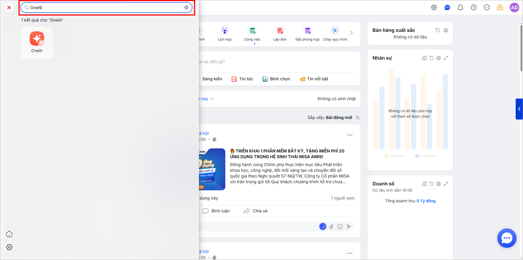The width and height of the screenshot is (523, 260).
Task: Click the "1 kết quả cho 'OneAI'" result text
Action: 42,20
